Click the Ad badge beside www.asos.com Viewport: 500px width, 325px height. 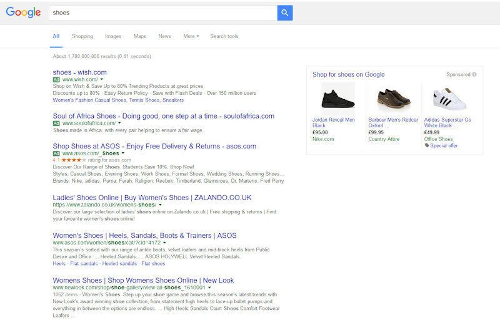click(56, 153)
